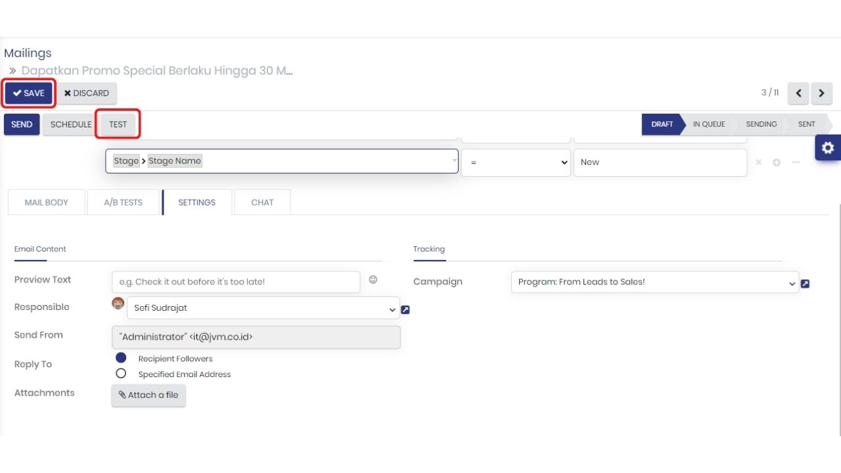
Task: Go to Mailings breadcrumb
Action: click(28, 53)
